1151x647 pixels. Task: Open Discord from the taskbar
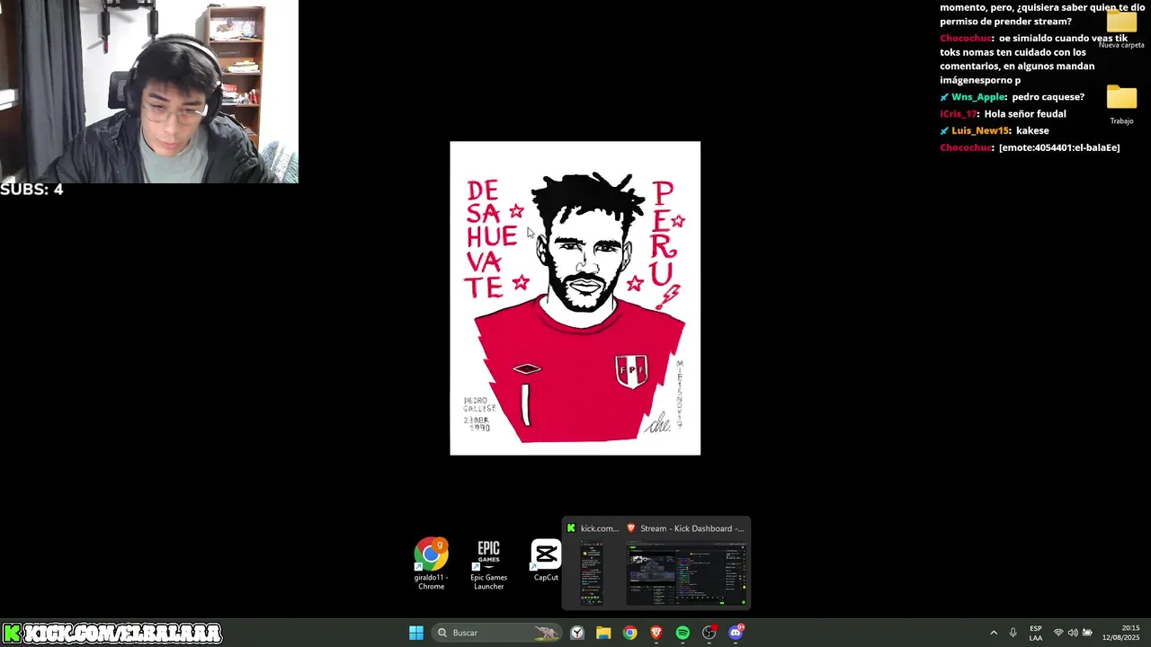(x=736, y=633)
